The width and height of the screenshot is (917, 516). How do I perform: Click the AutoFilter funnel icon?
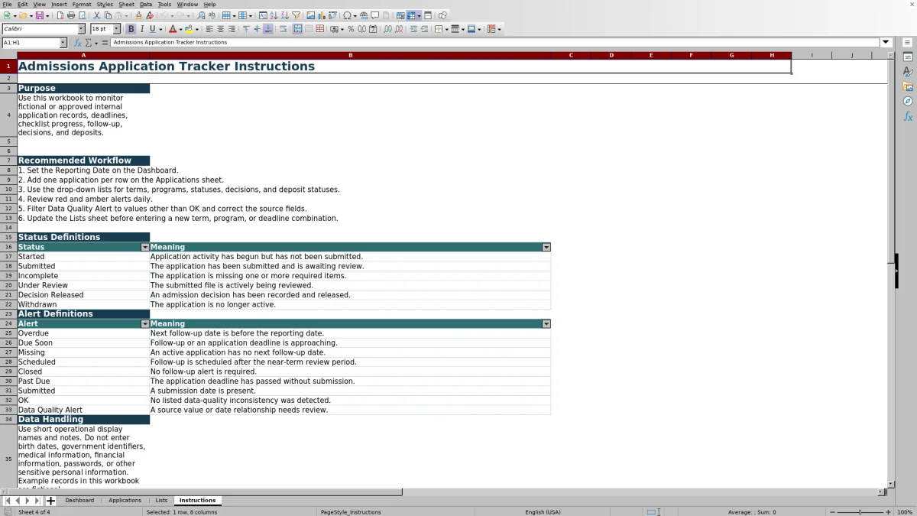(x=296, y=15)
